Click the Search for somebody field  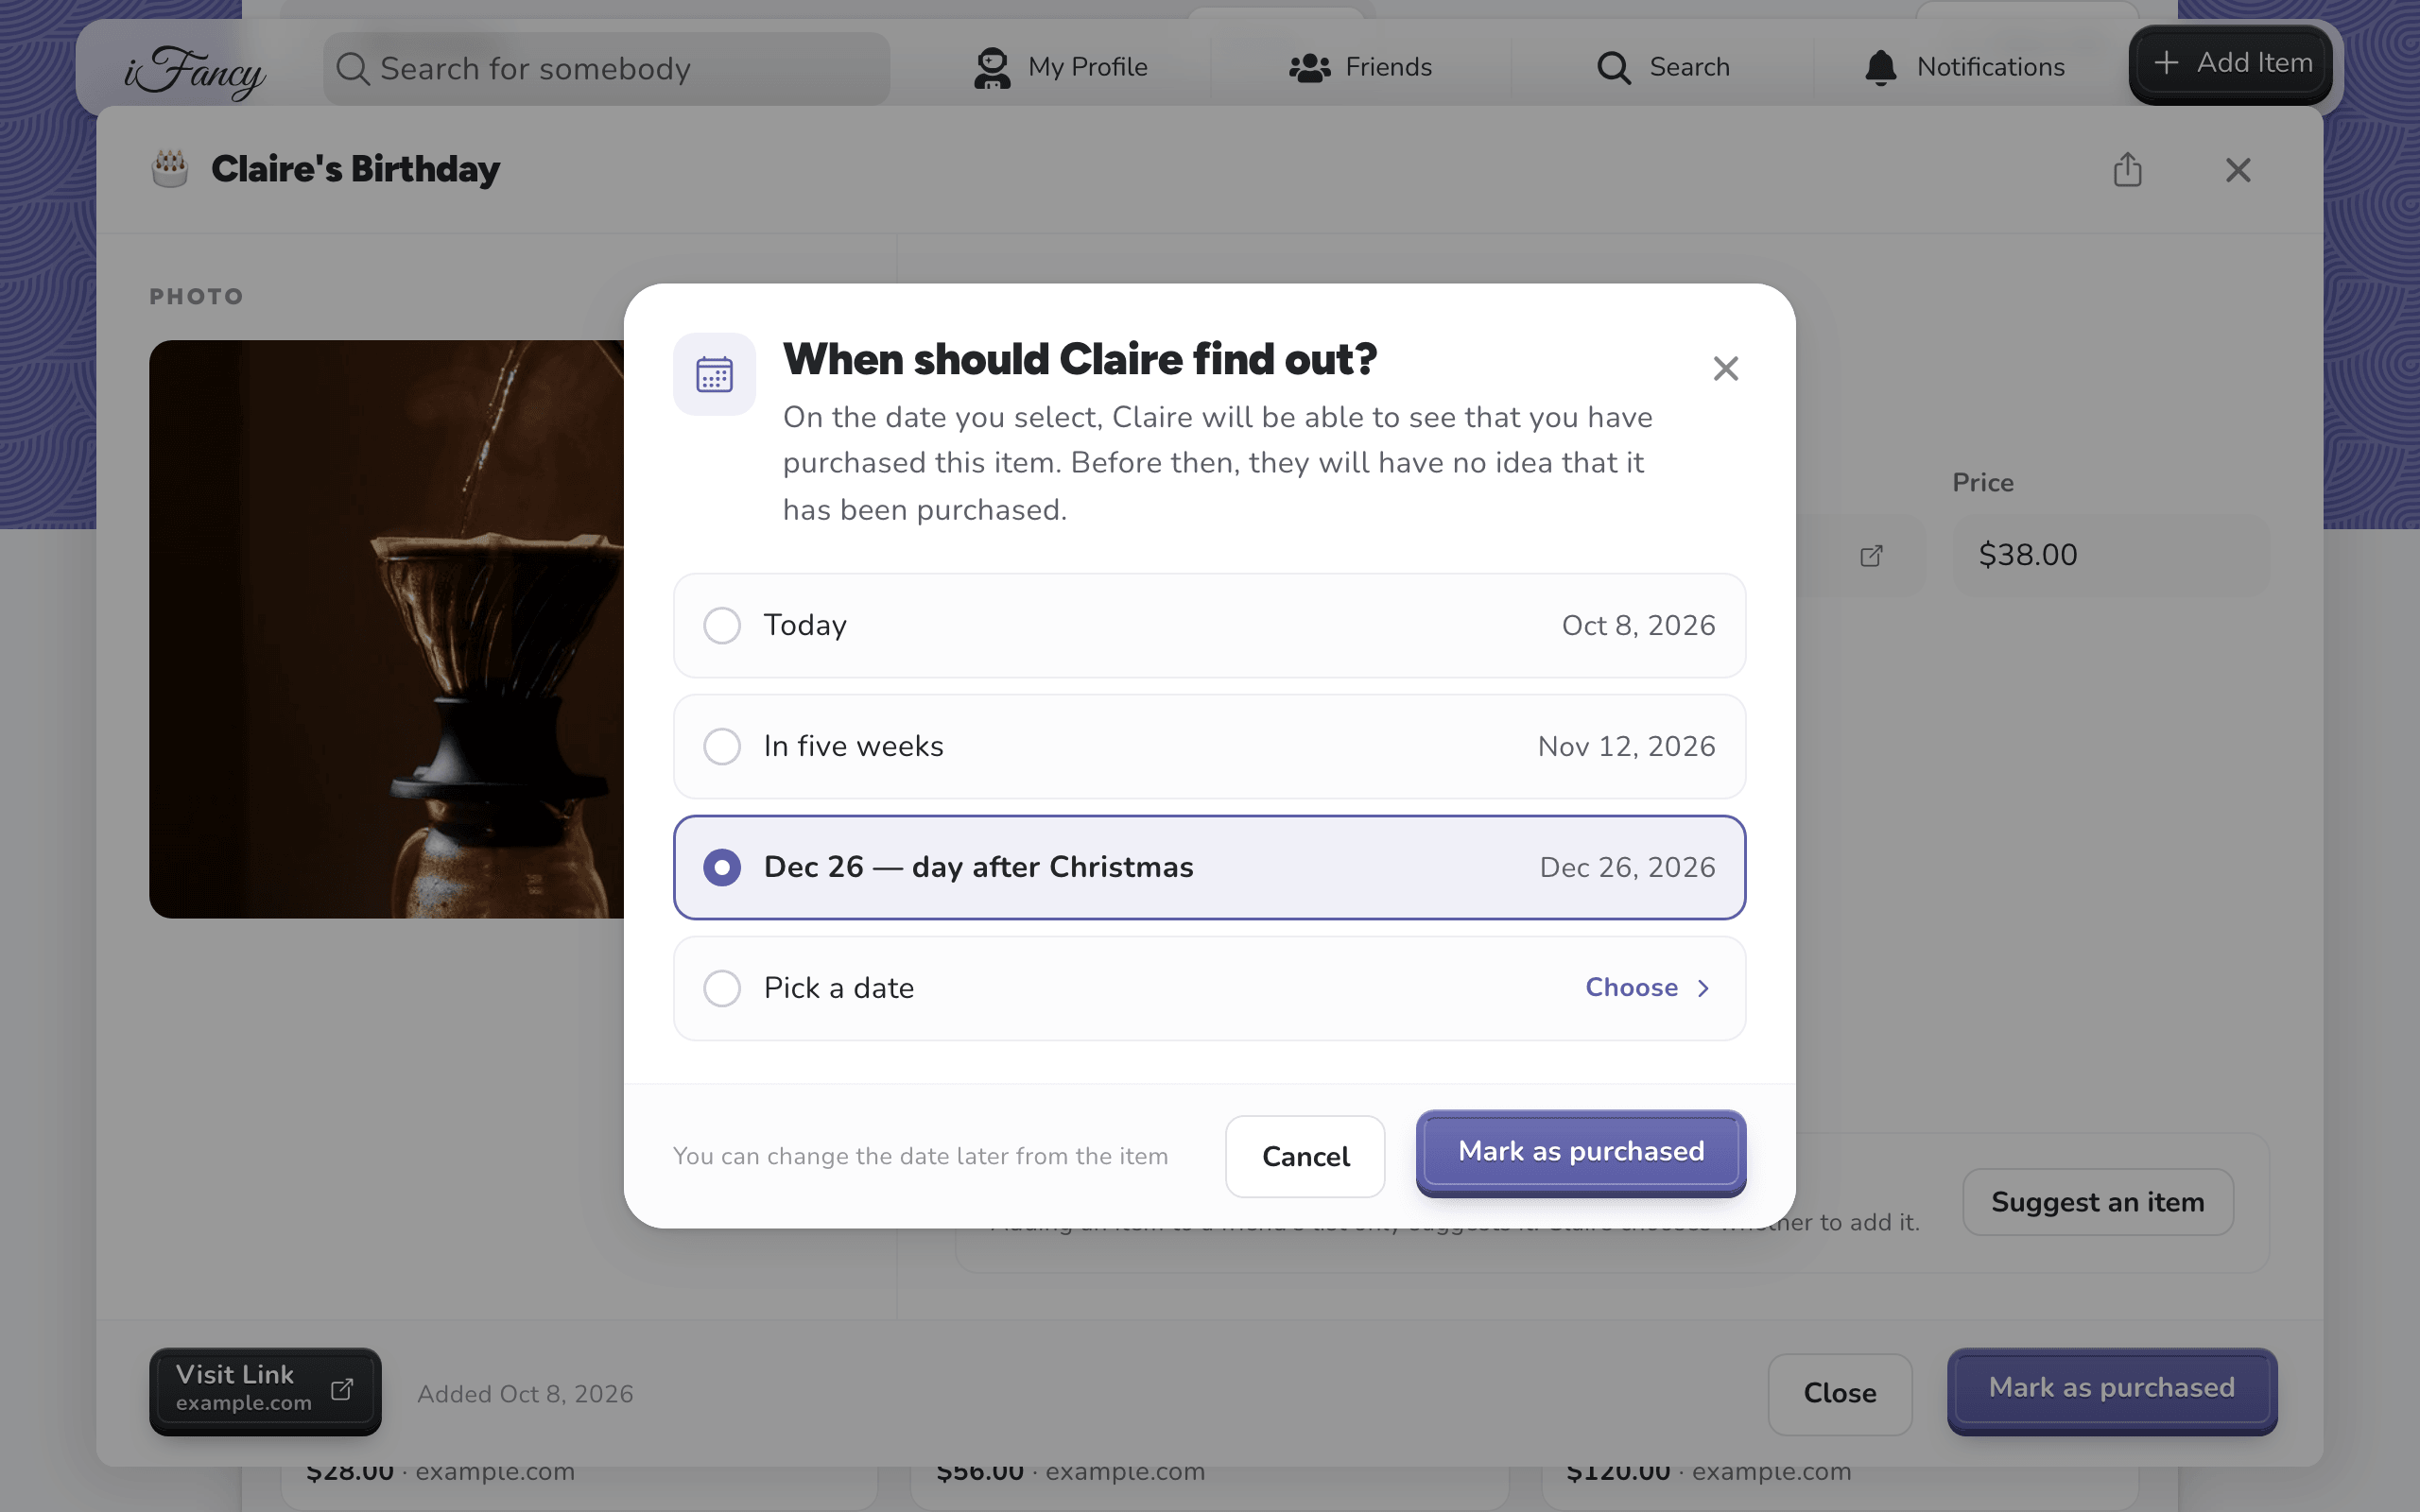pos(606,69)
